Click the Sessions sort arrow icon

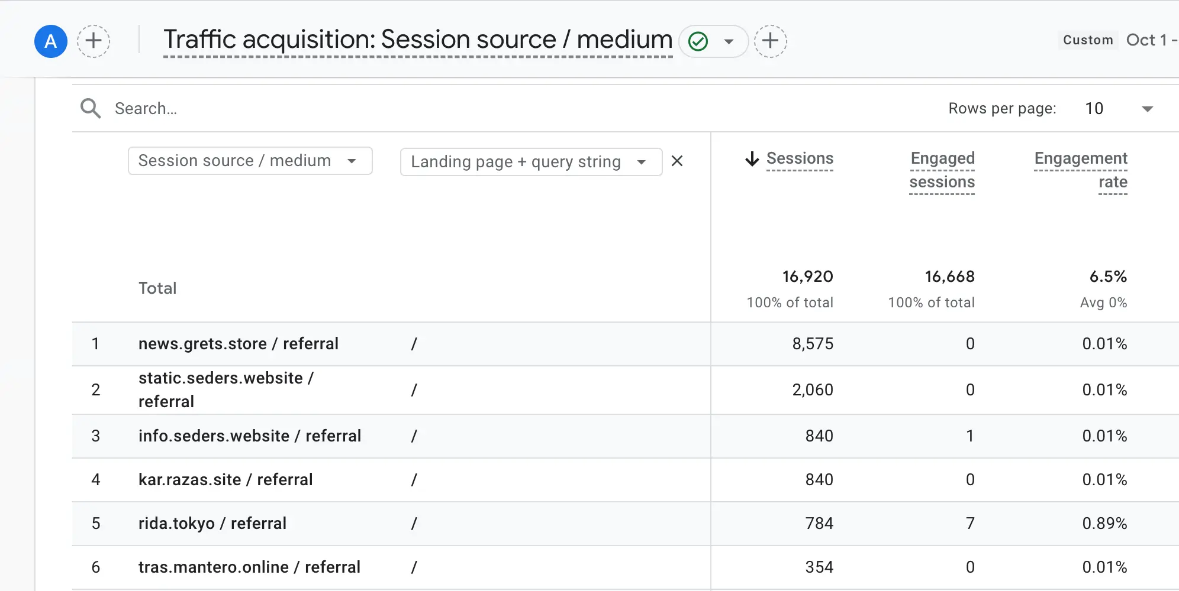pyautogui.click(x=752, y=159)
